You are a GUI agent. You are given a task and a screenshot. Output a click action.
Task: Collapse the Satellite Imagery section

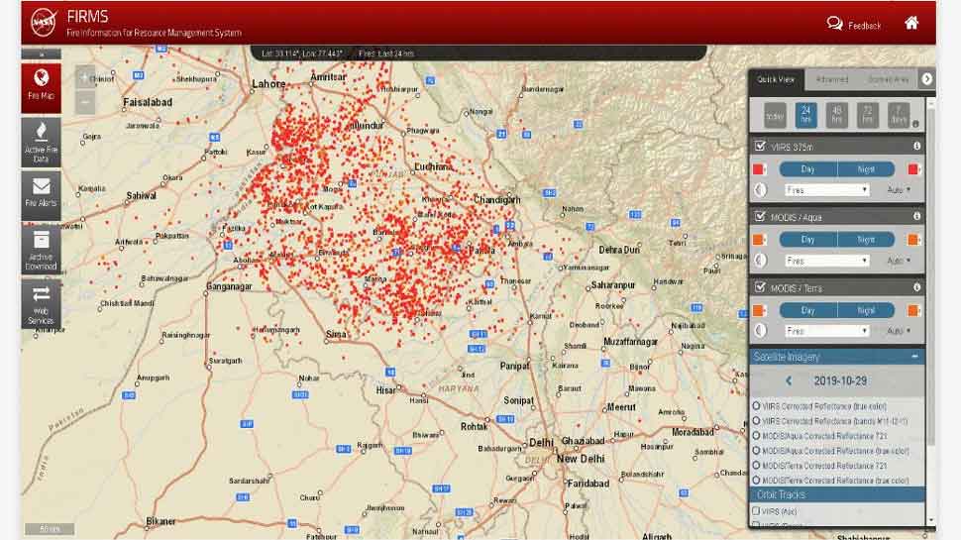point(914,356)
